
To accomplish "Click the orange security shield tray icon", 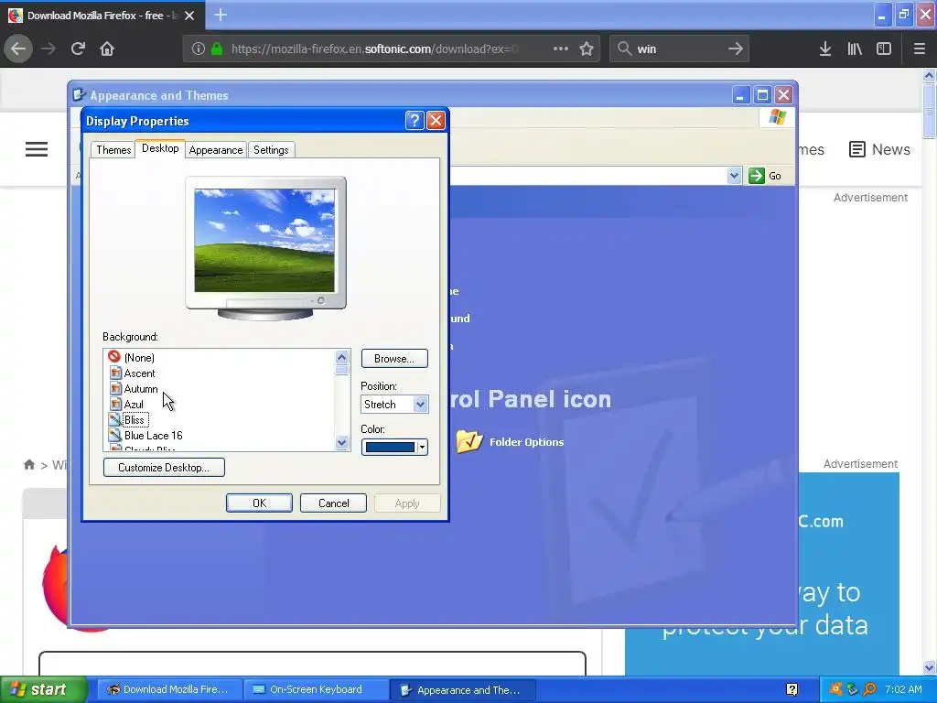I will pyautogui.click(x=836, y=690).
